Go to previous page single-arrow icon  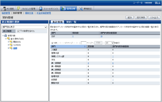[x=63, y=43]
